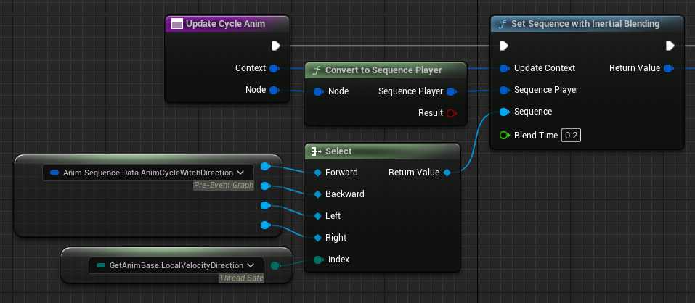Screen dimensions: 695x303
Task: Click the LocalVelocityDirection node output pin
Action: pyautogui.click(x=275, y=265)
